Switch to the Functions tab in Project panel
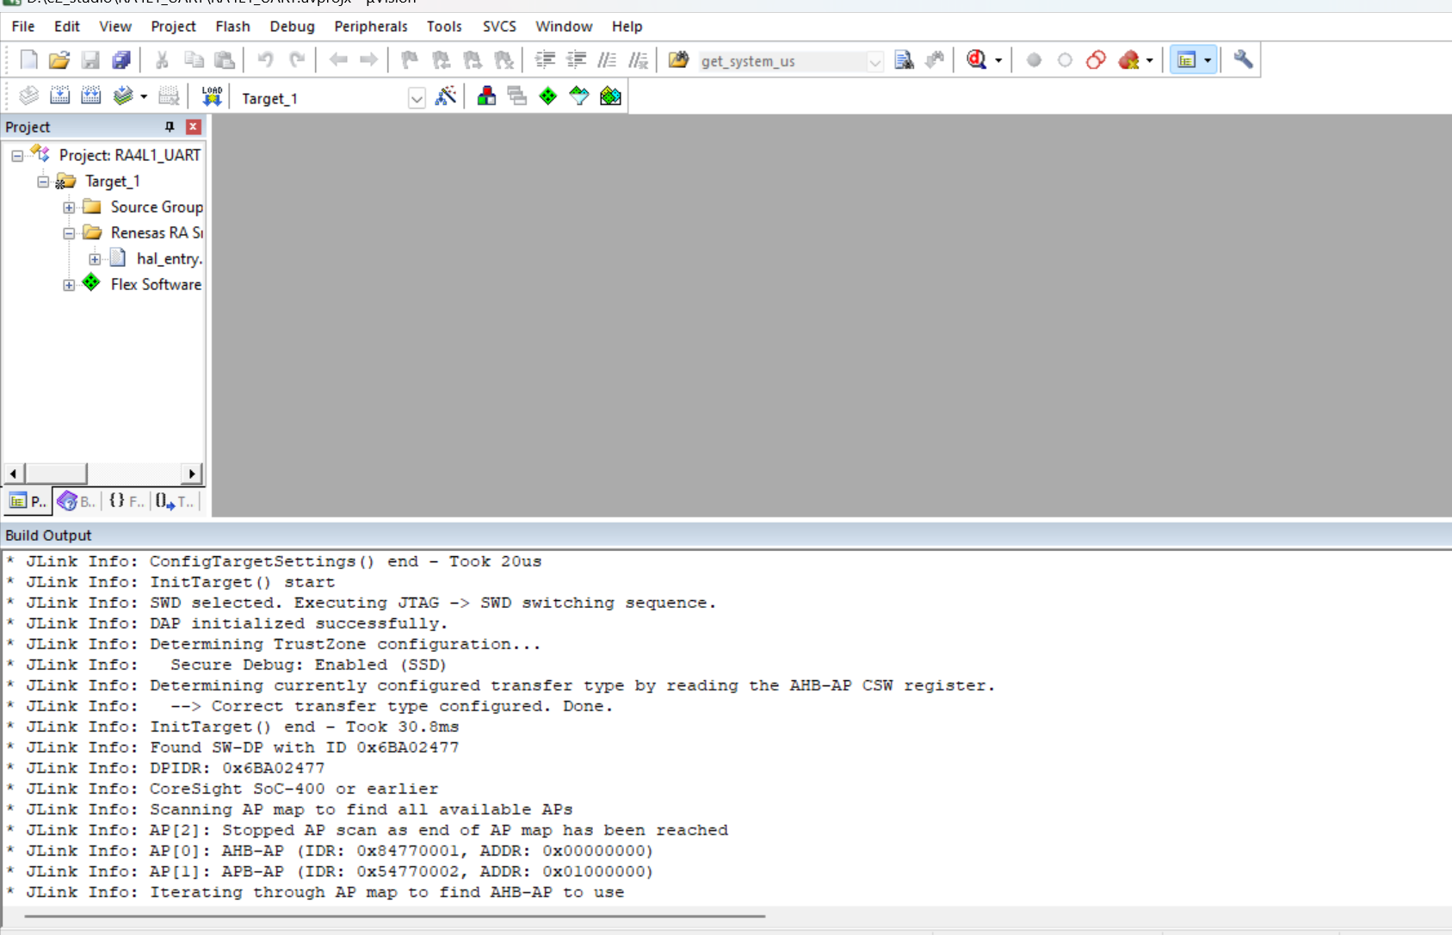The image size is (1452, 935). [127, 501]
